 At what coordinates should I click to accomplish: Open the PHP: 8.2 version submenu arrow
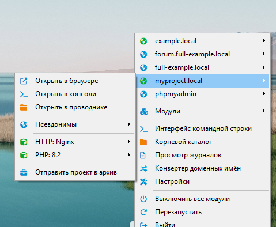coord(129,155)
